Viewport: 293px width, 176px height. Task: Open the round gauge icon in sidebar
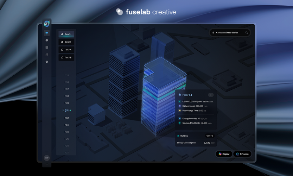pyautogui.click(x=47, y=40)
